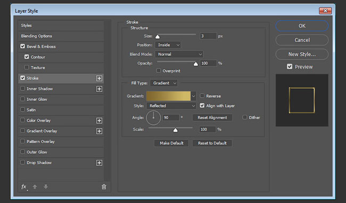The width and height of the screenshot is (346, 203).
Task: Enable the Overprint checkbox
Action: (159, 71)
